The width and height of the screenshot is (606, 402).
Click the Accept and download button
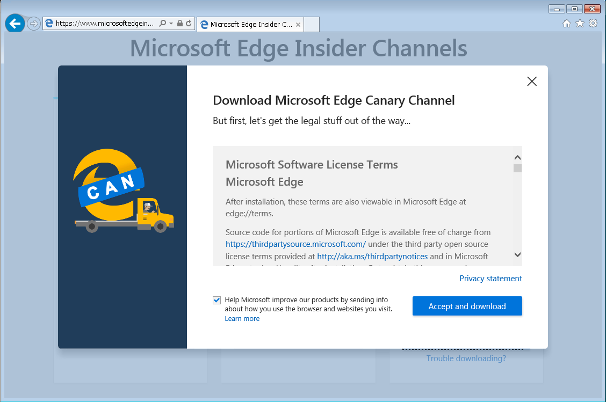467,306
